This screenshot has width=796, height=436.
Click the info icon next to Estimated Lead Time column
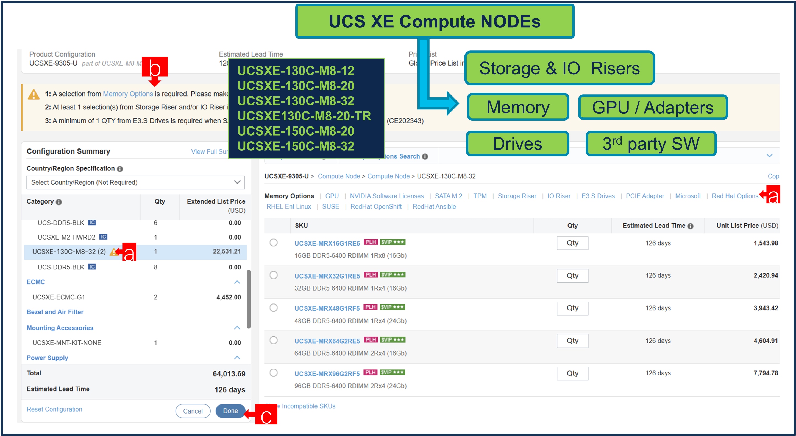[x=690, y=226]
